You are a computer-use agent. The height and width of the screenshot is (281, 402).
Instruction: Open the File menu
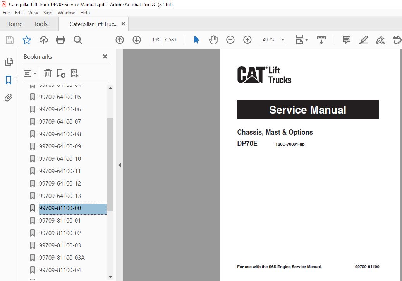click(x=6, y=12)
